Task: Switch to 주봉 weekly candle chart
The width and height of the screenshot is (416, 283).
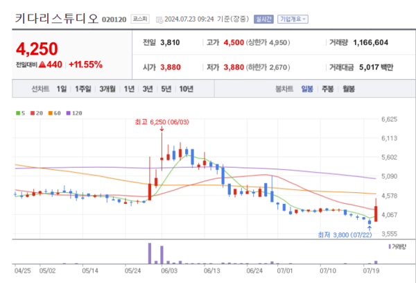Action: tap(328, 89)
